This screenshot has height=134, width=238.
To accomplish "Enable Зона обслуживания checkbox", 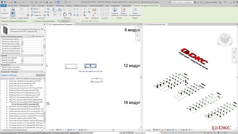I will (x=22, y=63).
